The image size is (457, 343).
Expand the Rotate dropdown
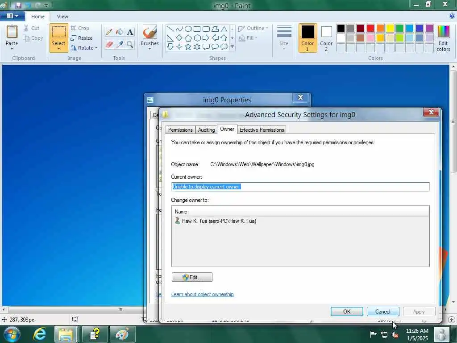coord(96,48)
